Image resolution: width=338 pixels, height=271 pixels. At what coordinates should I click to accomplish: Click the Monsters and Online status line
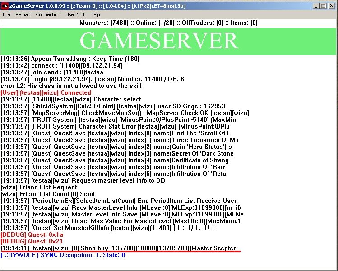tap(169, 23)
